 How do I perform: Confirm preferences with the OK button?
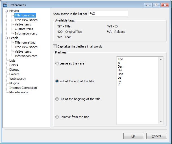134,136
